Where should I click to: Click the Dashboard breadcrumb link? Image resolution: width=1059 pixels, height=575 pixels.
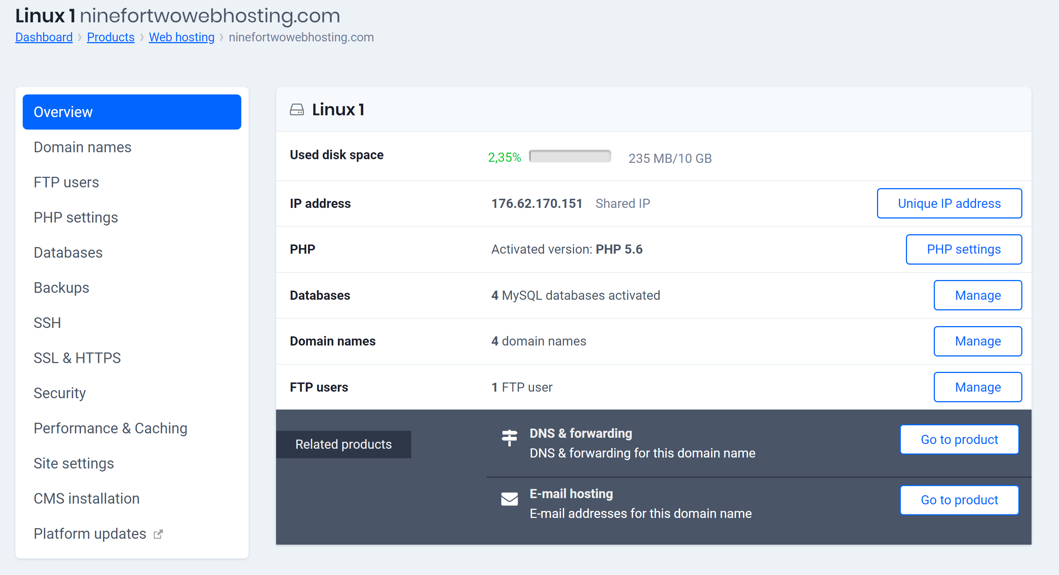pyautogui.click(x=43, y=37)
